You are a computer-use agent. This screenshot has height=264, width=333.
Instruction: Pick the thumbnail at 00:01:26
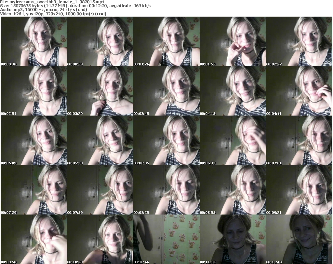click(x=166, y=41)
